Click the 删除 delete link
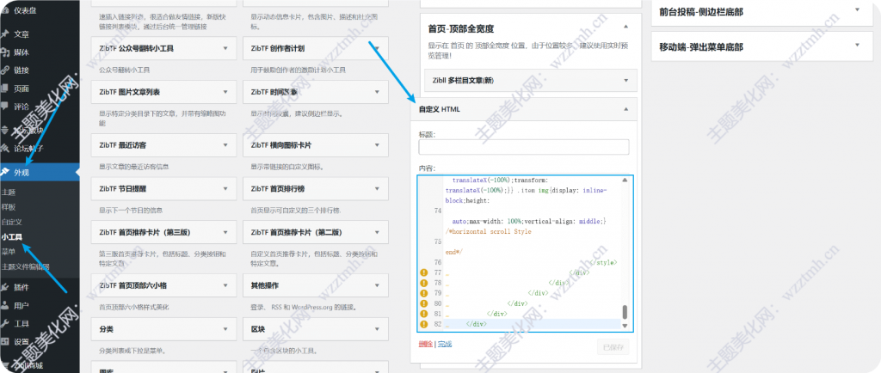881x373 pixels. click(x=425, y=344)
